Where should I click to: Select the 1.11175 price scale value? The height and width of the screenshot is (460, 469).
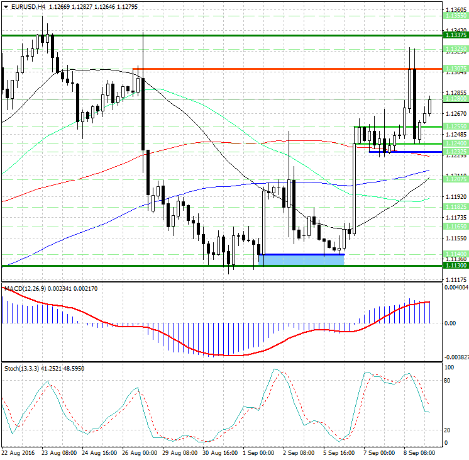pyautogui.click(x=456, y=280)
